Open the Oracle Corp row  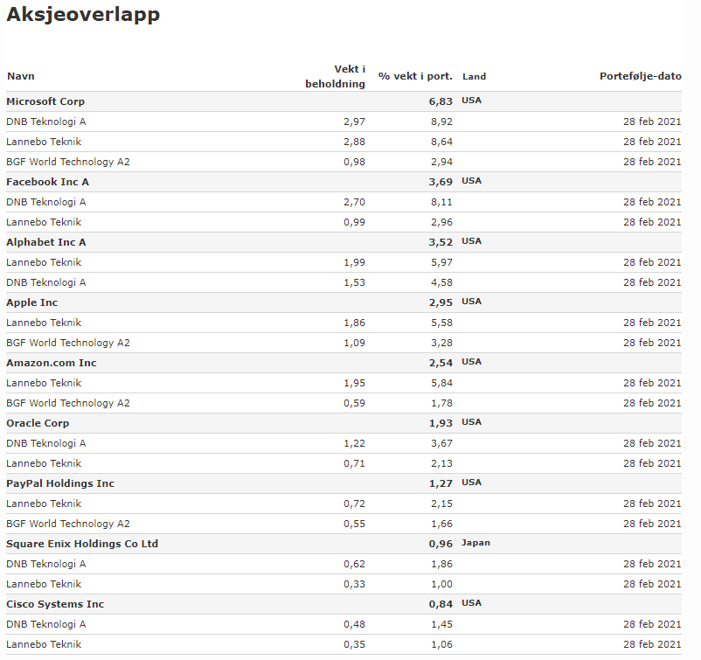click(x=344, y=423)
